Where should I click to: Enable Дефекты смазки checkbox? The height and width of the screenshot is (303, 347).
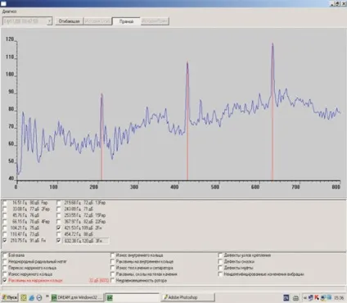click(220, 261)
